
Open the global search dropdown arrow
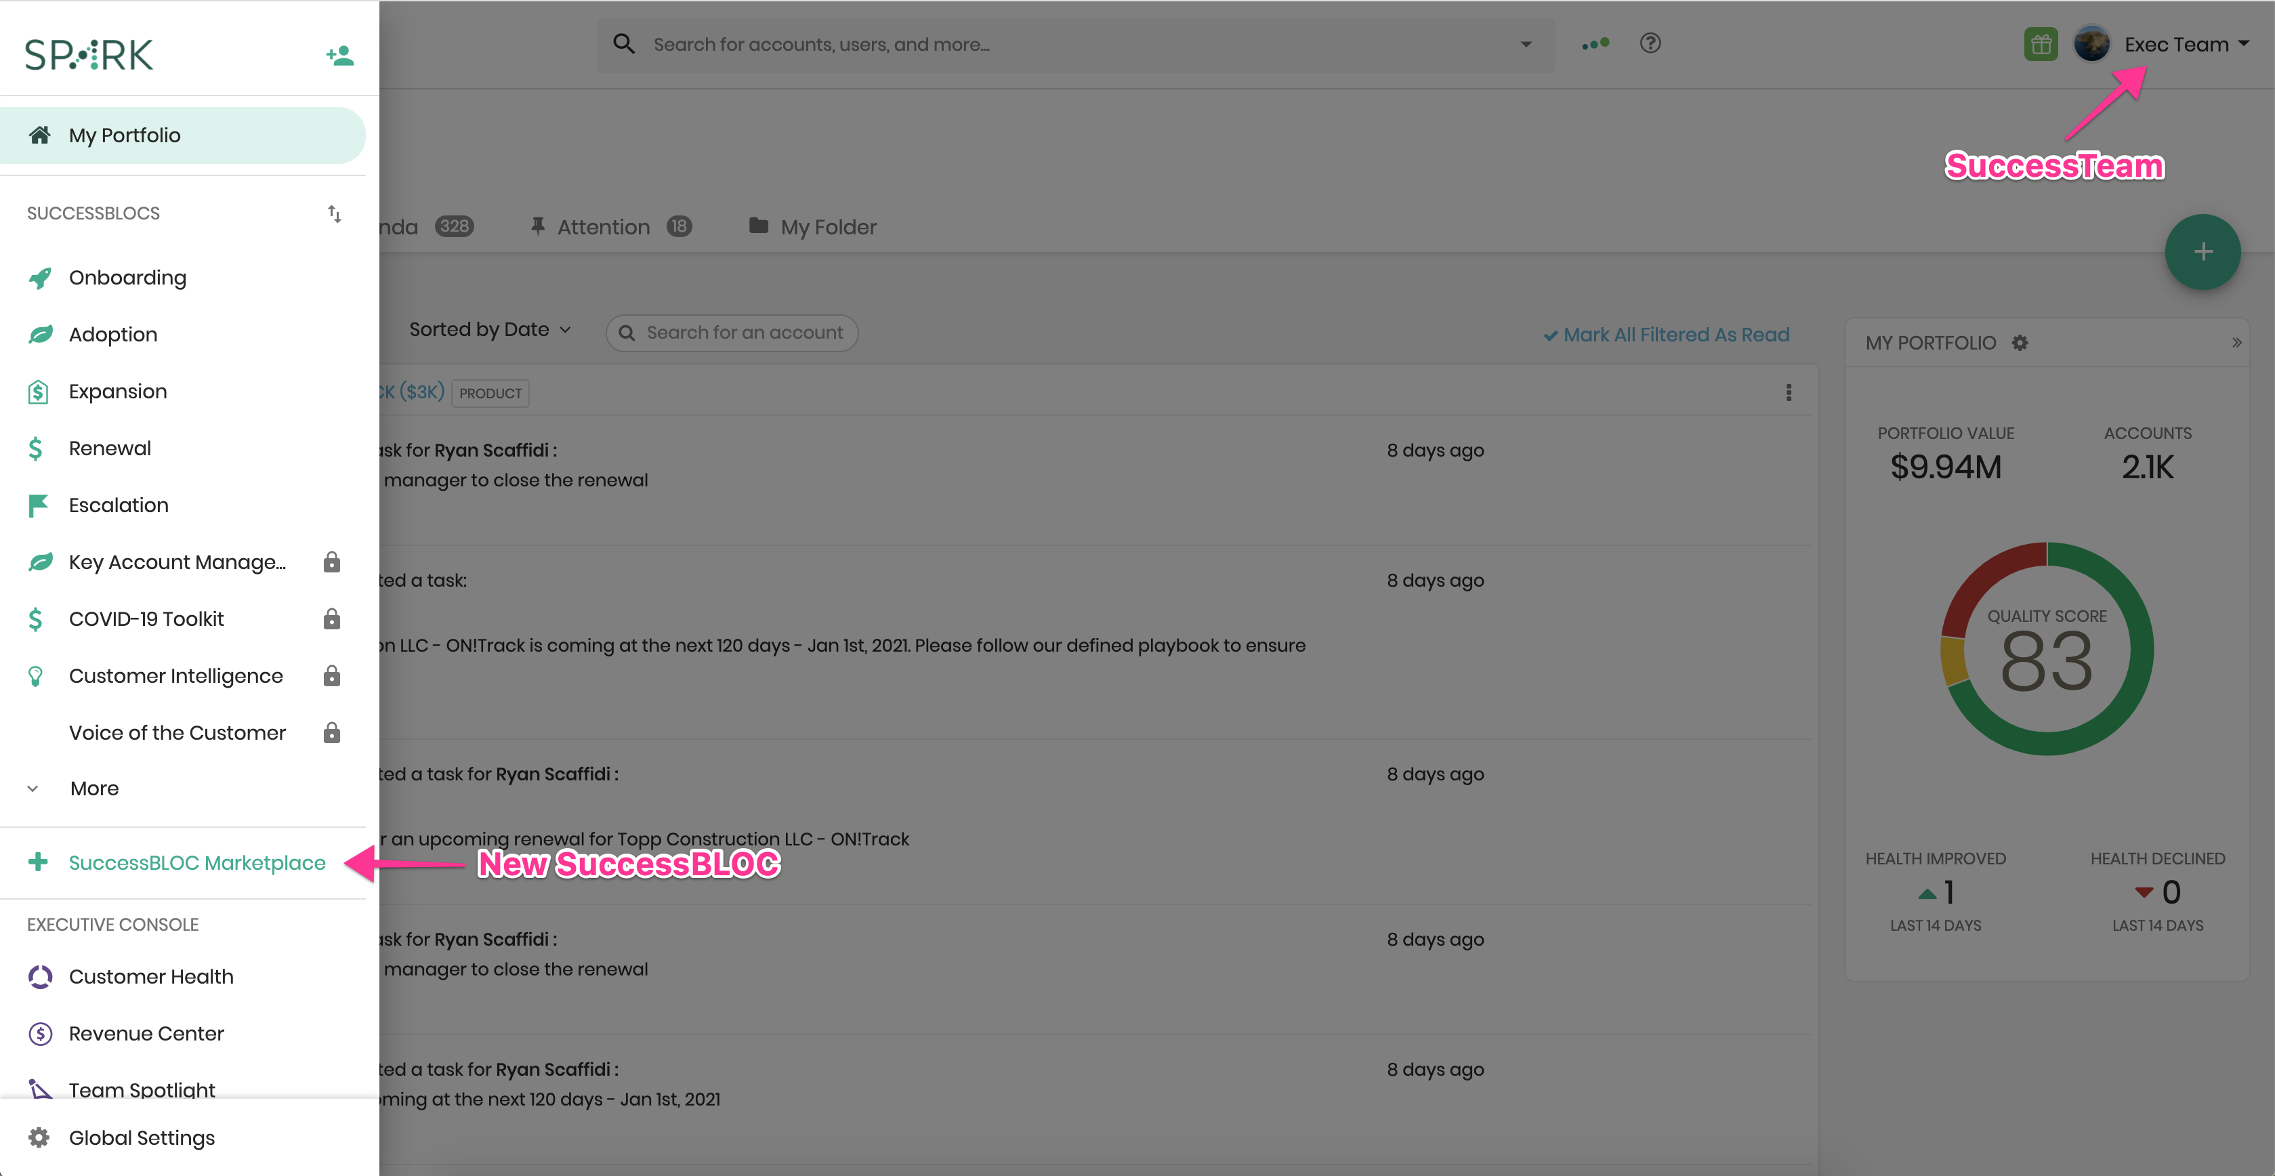(1525, 44)
